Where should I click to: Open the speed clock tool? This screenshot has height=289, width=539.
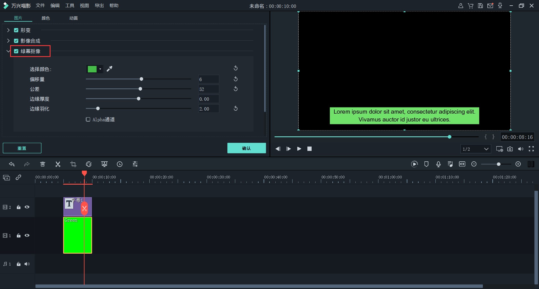120,164
